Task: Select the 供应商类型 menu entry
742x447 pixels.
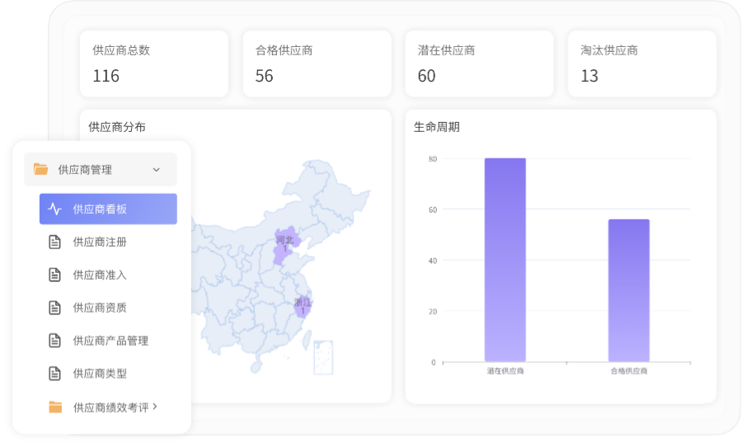Action: click(100, 374)
